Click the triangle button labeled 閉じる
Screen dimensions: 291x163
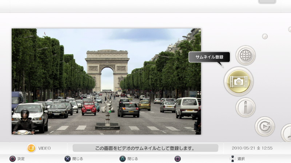pyautogui.click(x=123, y=159)
